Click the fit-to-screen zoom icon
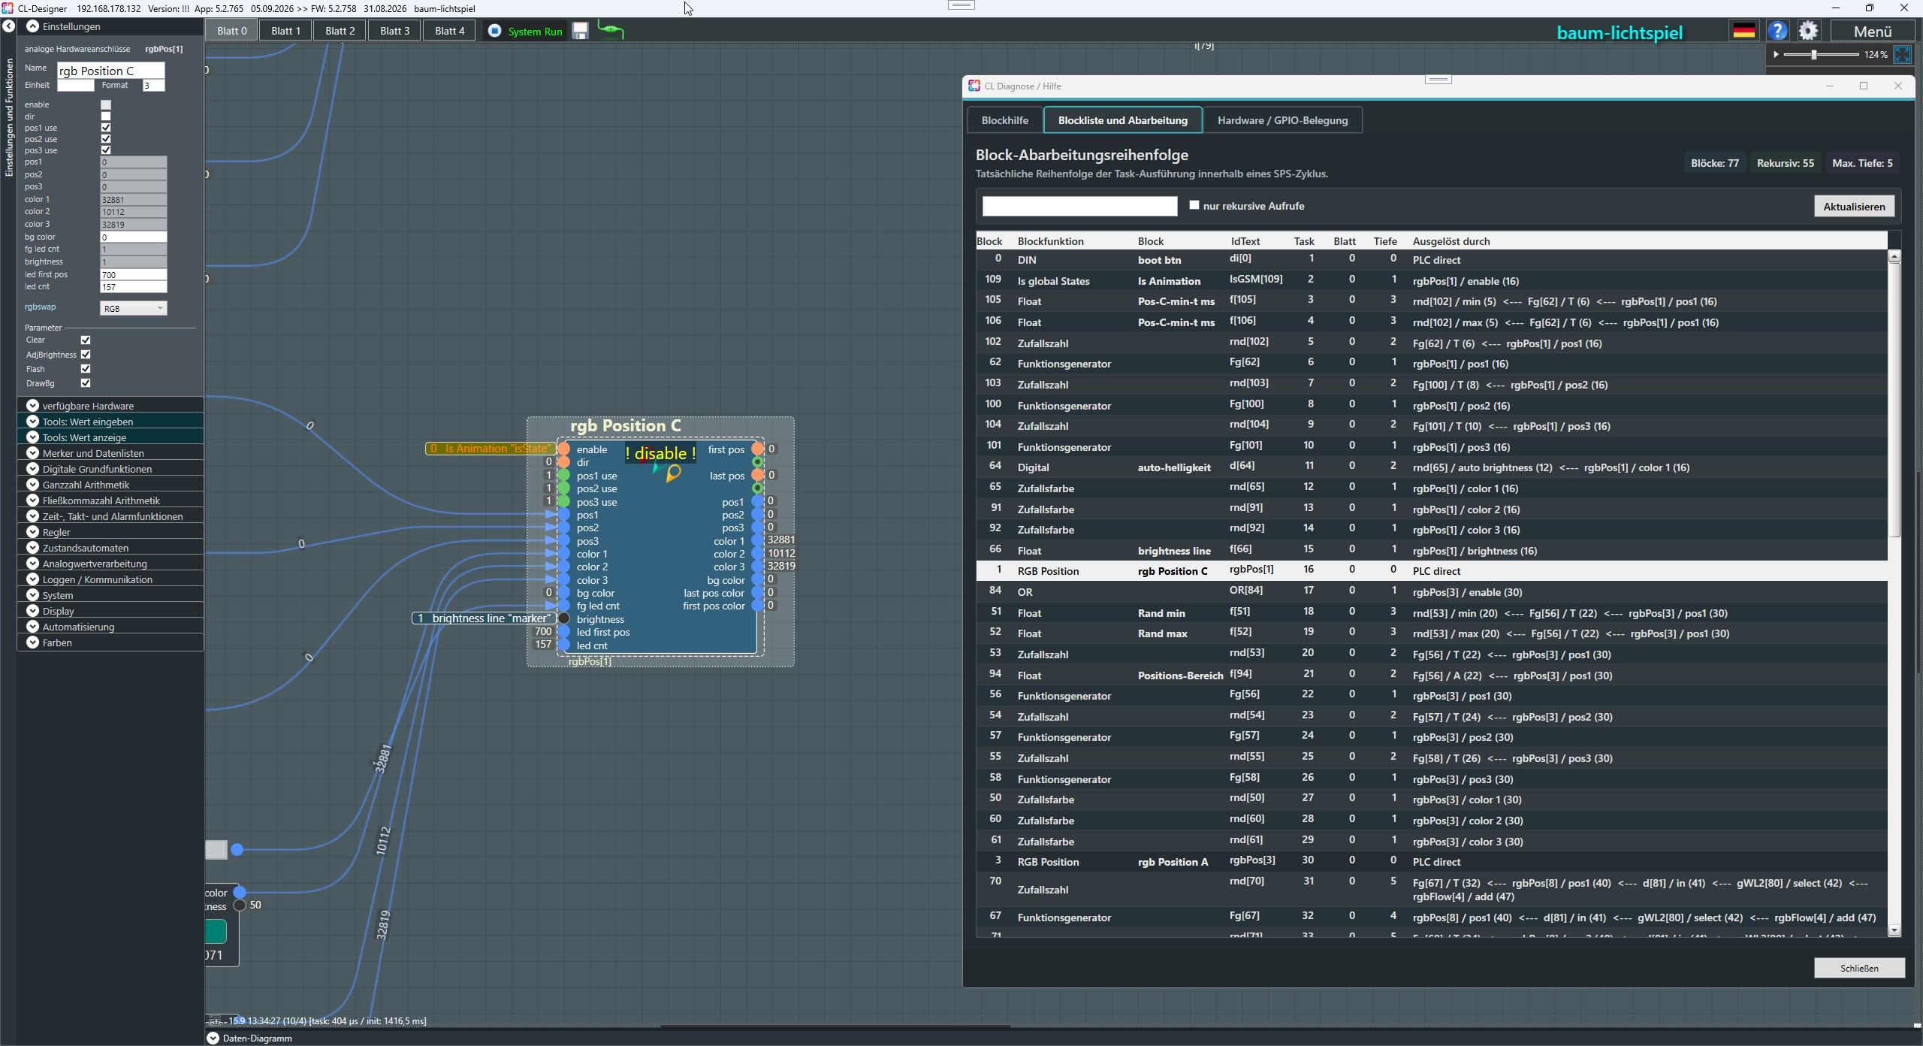Image resolution: width=1923 pixels, height=1046 pixels. pos(1902,54)
